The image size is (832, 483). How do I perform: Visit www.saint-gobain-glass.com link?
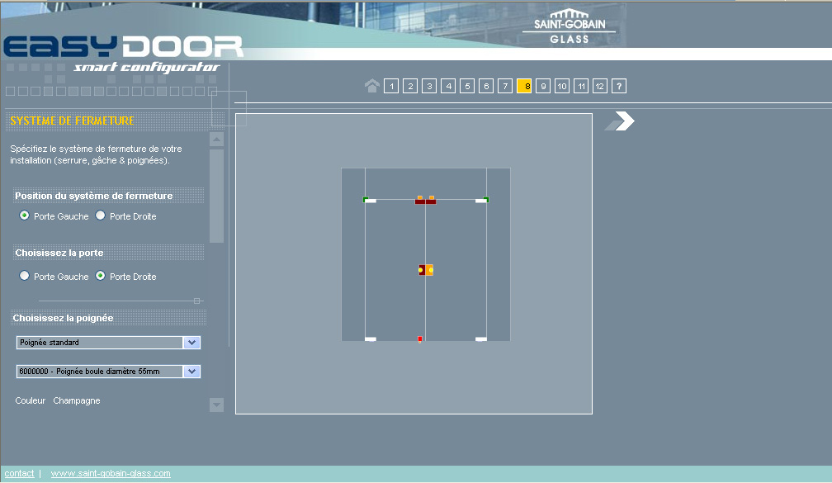tap(111, 473)
